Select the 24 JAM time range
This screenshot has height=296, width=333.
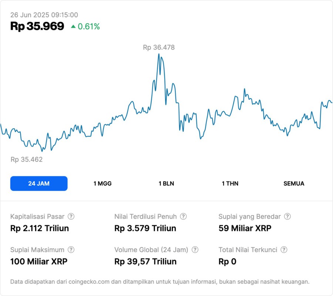39,184
